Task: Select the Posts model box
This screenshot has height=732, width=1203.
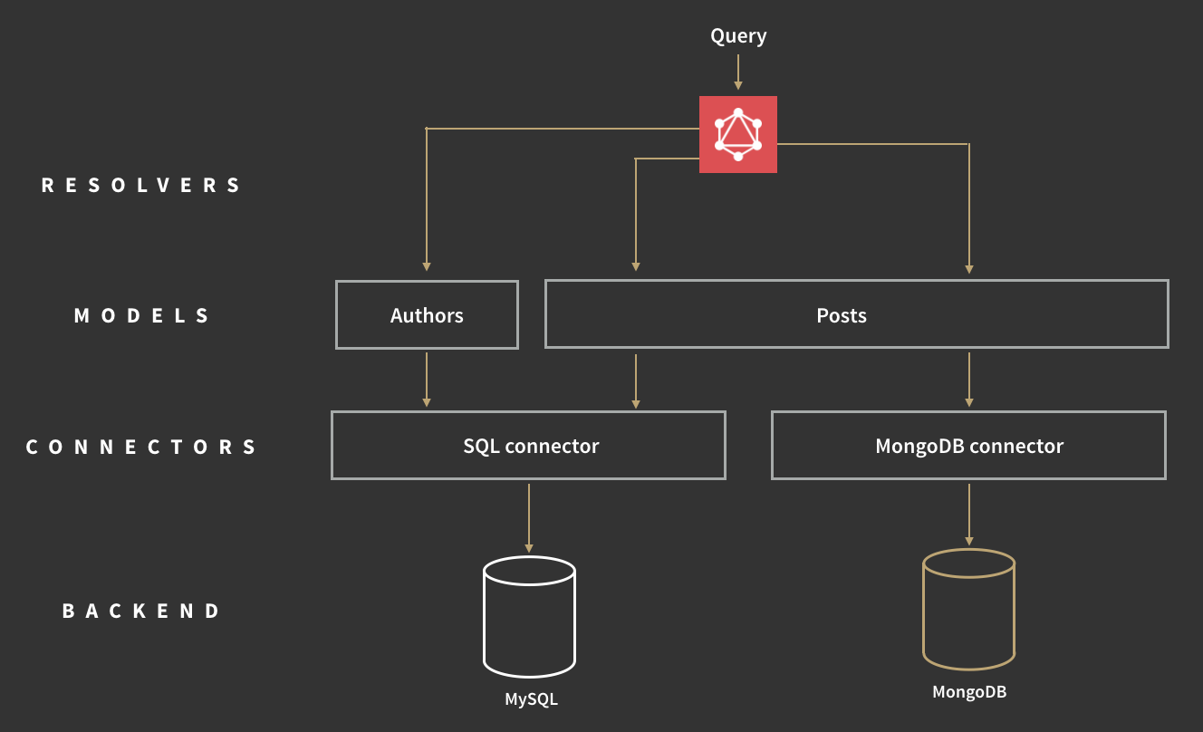Action: (856, 314)
